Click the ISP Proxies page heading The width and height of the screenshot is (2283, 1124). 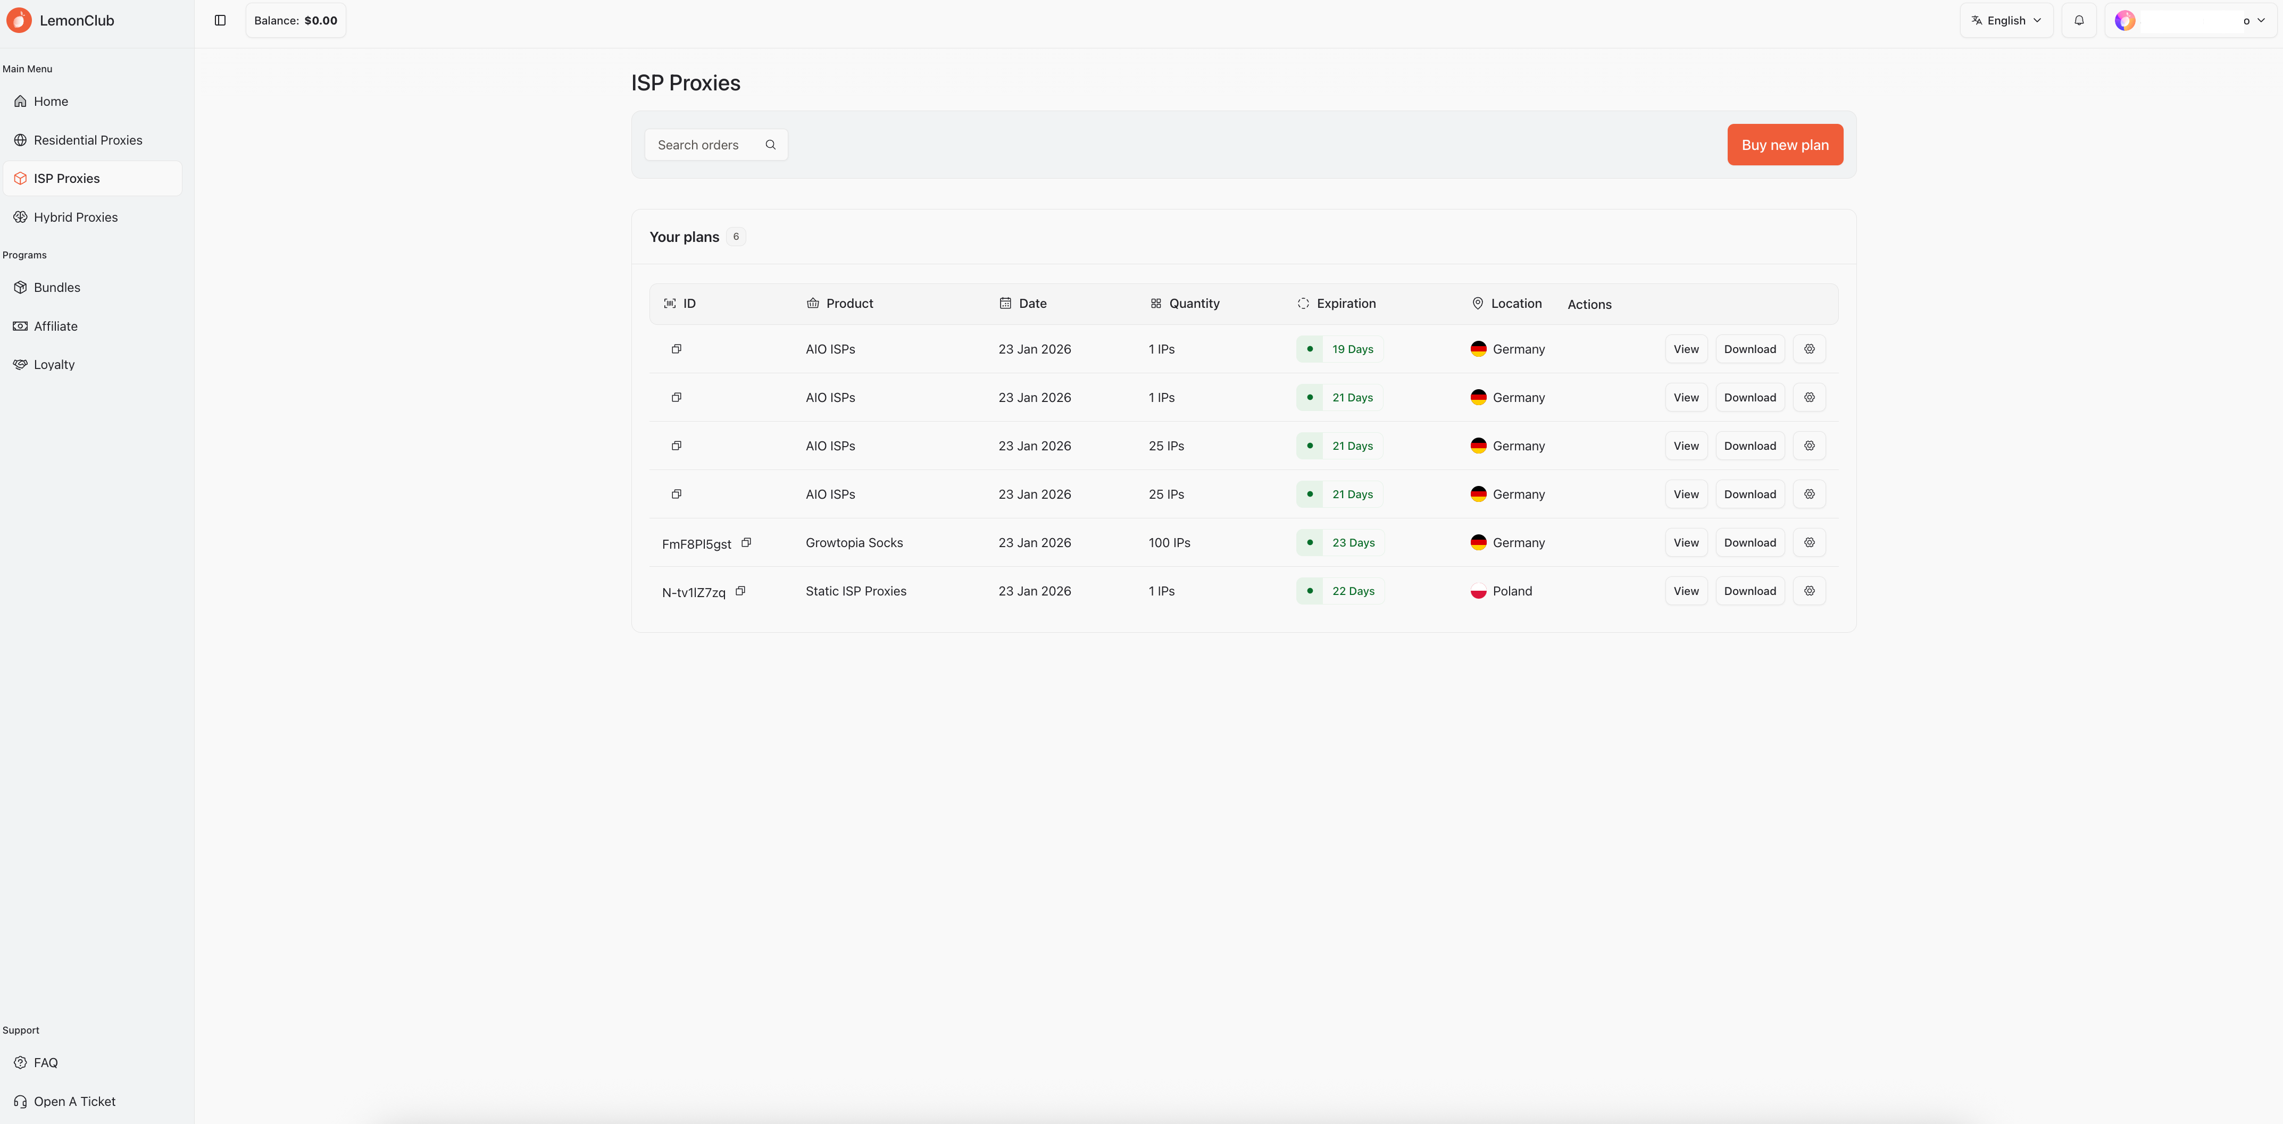(x=685, y=83)
